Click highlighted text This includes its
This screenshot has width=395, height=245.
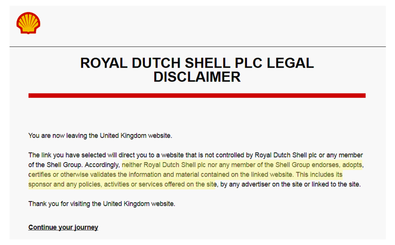tap(319, 174)
